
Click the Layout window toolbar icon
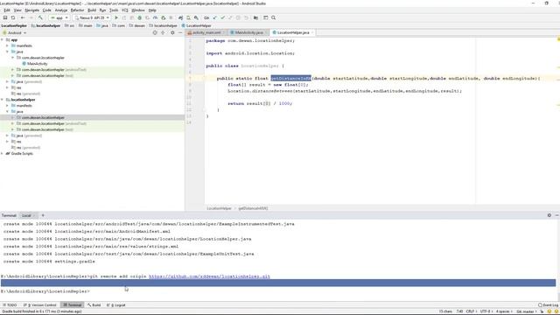click(265, 17)
